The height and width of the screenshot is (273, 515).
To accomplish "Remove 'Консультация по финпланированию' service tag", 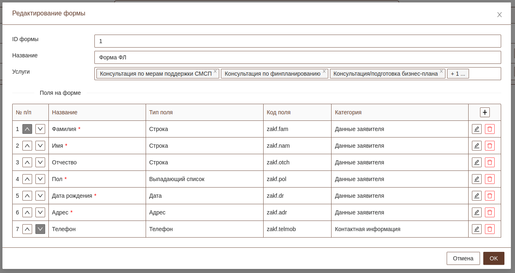I will pos(324,71).
